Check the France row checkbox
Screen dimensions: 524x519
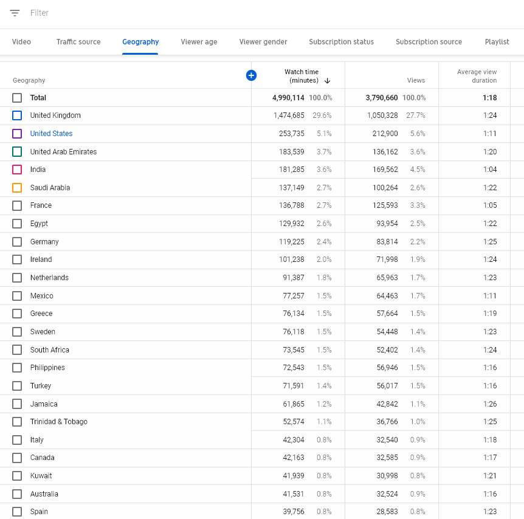(17, 205)
